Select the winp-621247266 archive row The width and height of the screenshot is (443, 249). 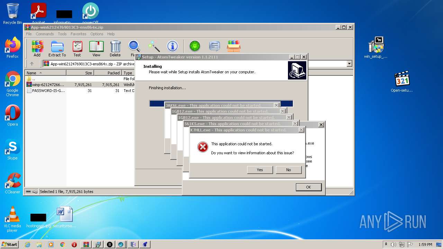80,85
